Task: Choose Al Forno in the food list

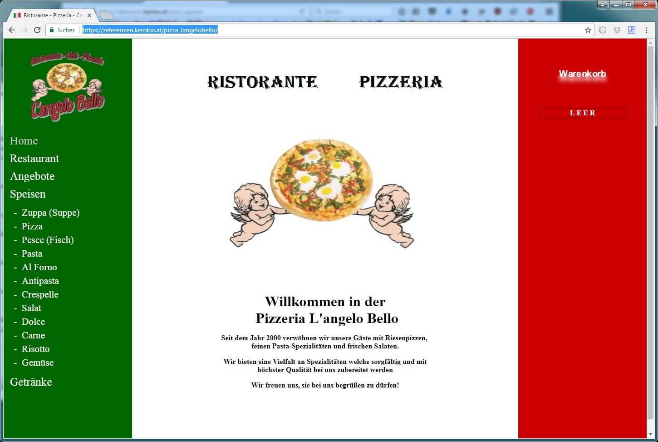Action: pyautogui.click(x=39, y=267)
